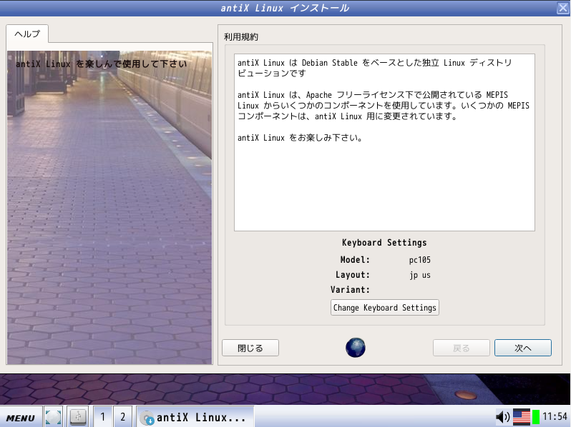571x427 pixels.
Task: Click the antiX Linux をお楽しみ下さい。 line
Action: click(x=300, y=138)
